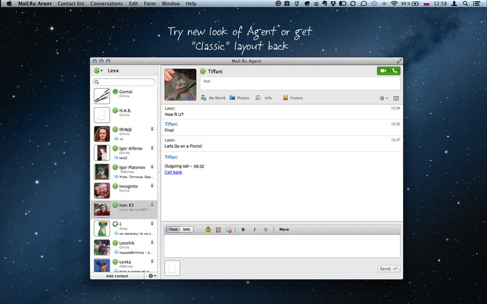Collapse contact header panel icon
The width and height of the screenshot is (487, 304).
[396, 98]
